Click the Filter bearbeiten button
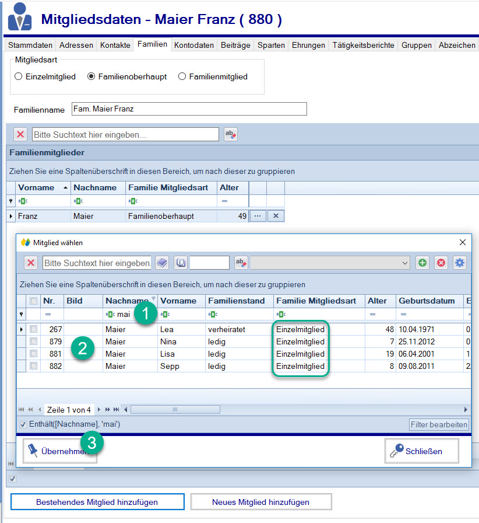 pos(439,424)
